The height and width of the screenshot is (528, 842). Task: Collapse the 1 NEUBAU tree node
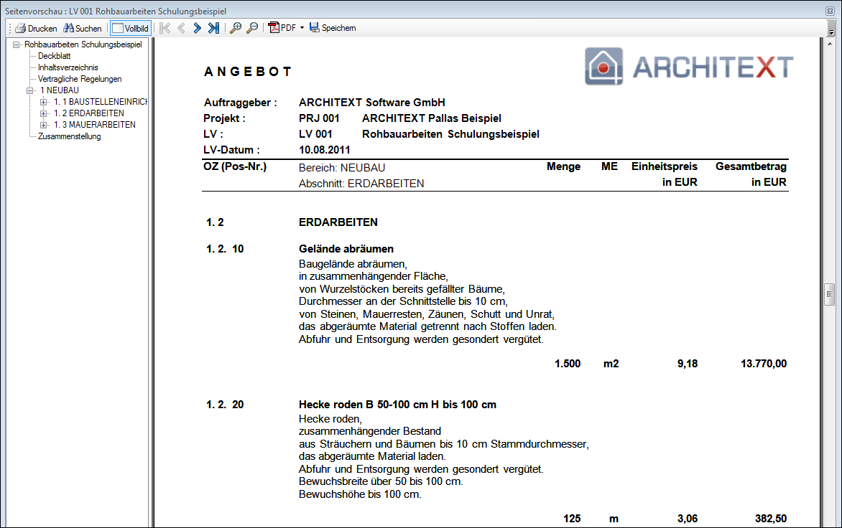pyautogui.click(x=30, y=90)
